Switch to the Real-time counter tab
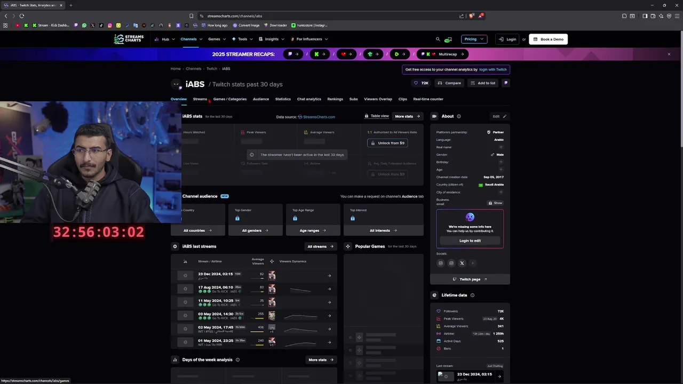Viewport: 683px width, 384px height. [428, 99]
